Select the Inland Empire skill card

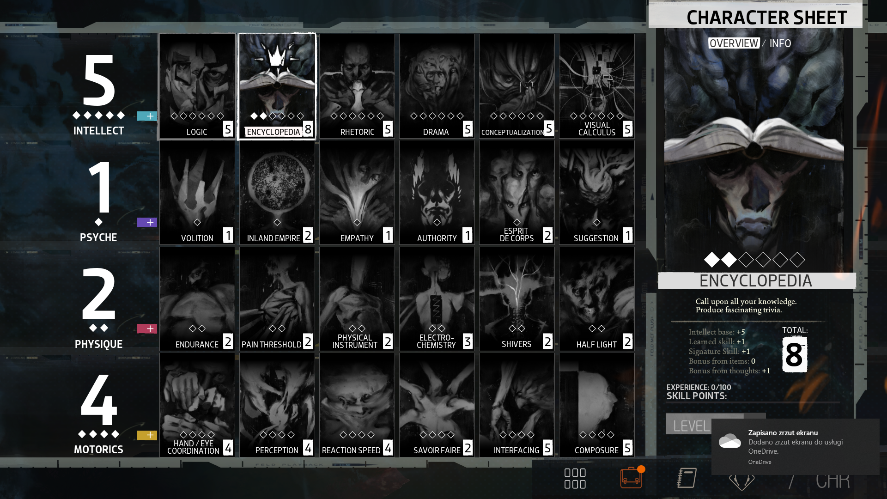[x=277, y=192]
